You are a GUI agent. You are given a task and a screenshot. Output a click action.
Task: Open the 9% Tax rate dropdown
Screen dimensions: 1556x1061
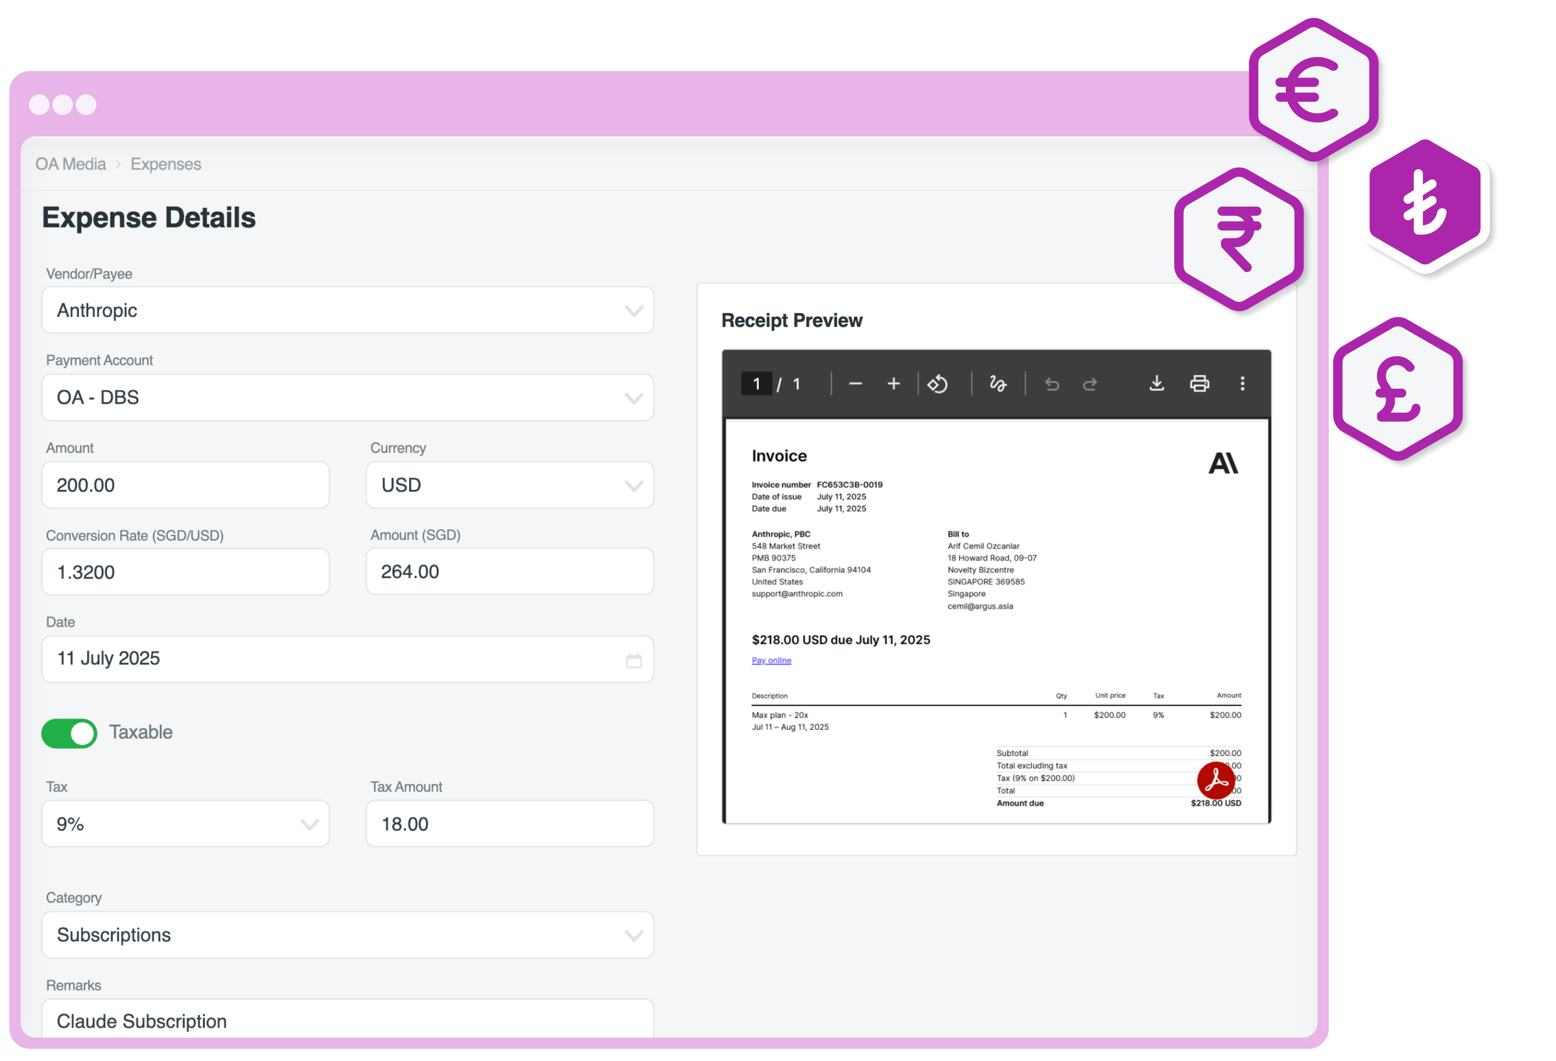click(x=186, y=824)
